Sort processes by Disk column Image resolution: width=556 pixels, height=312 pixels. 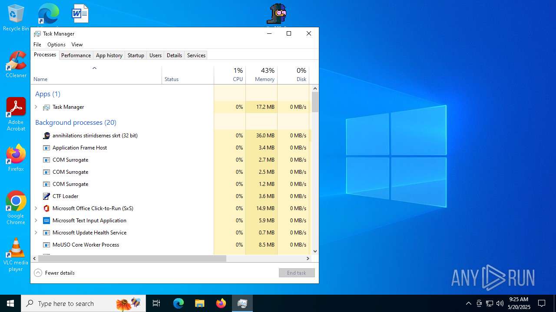pos(293,75)
